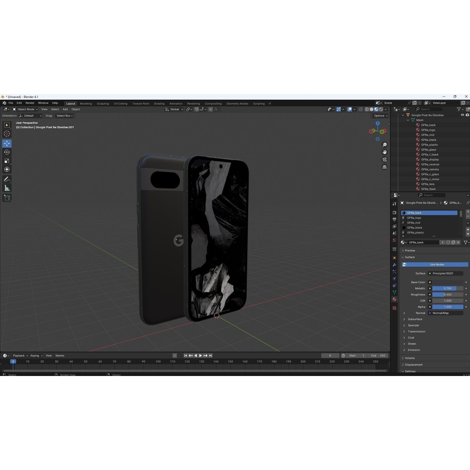
Task: Click the Pan view hand icon
Action: [x=385, y=152]
